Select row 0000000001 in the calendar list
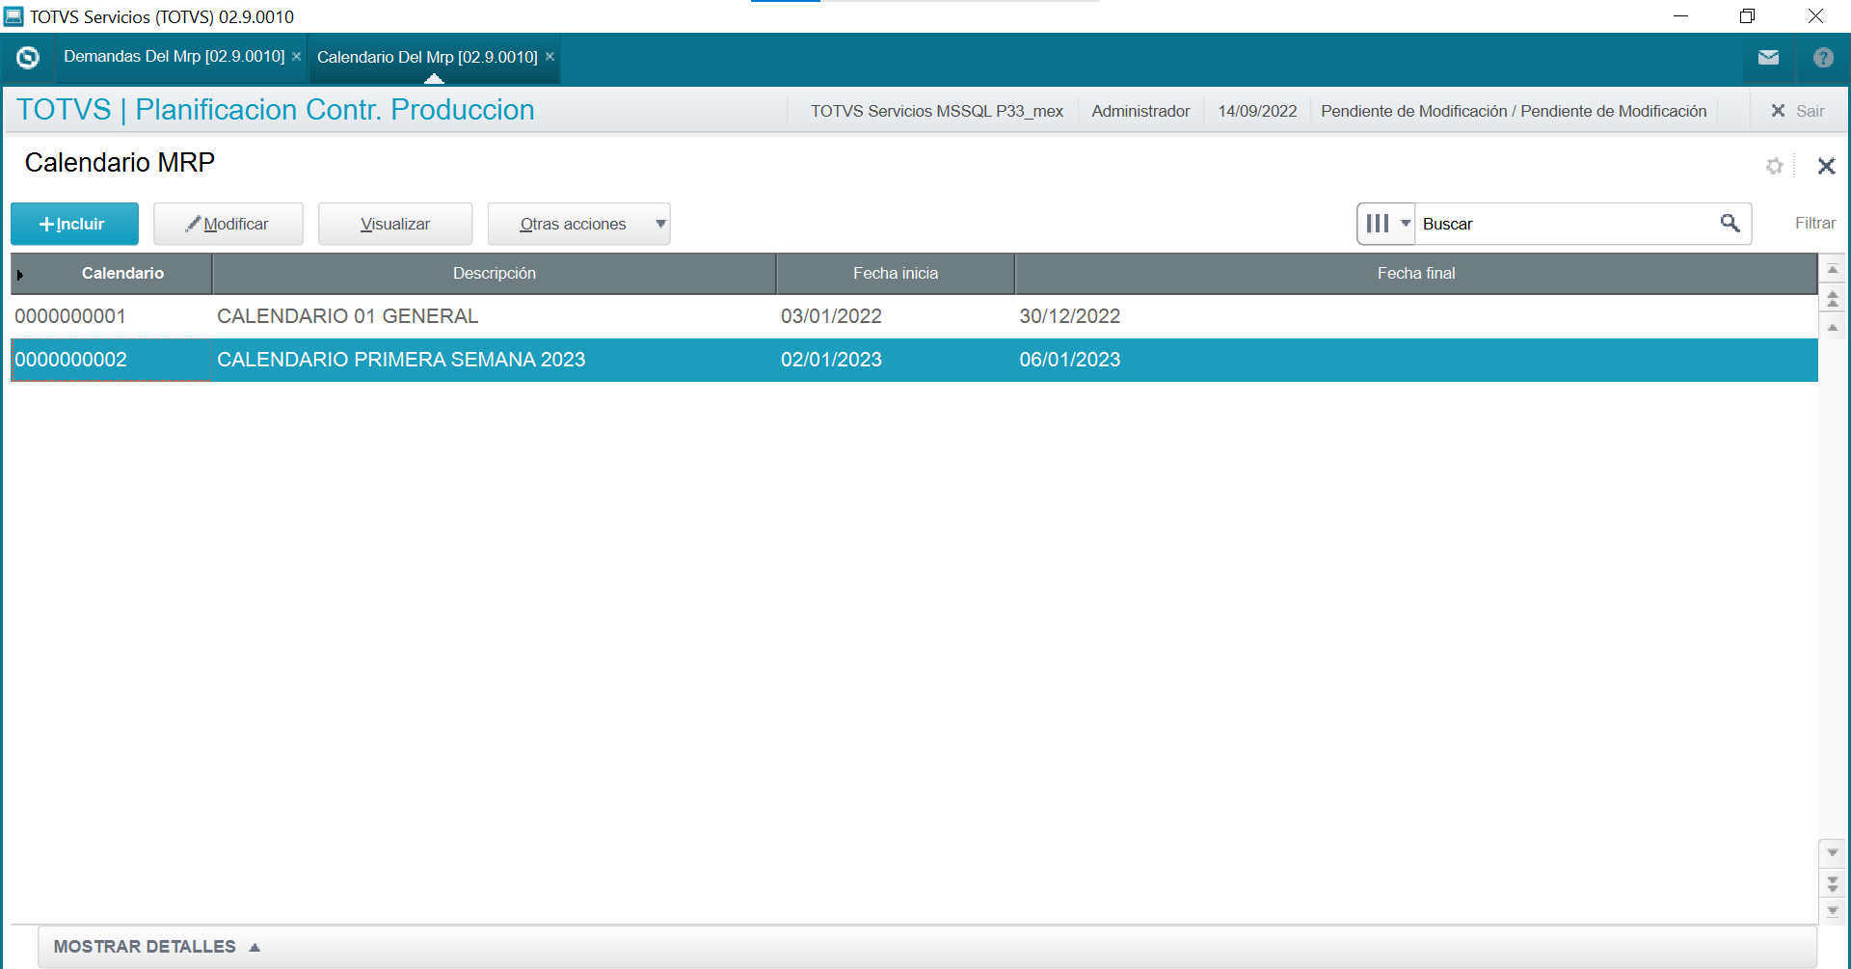 pos(914,316)
